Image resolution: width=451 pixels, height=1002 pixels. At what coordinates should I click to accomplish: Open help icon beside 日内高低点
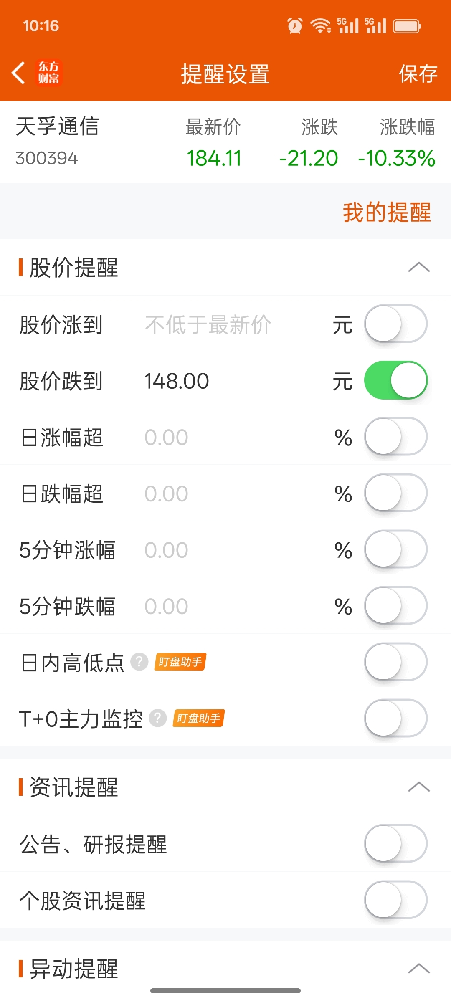(139, 662)
